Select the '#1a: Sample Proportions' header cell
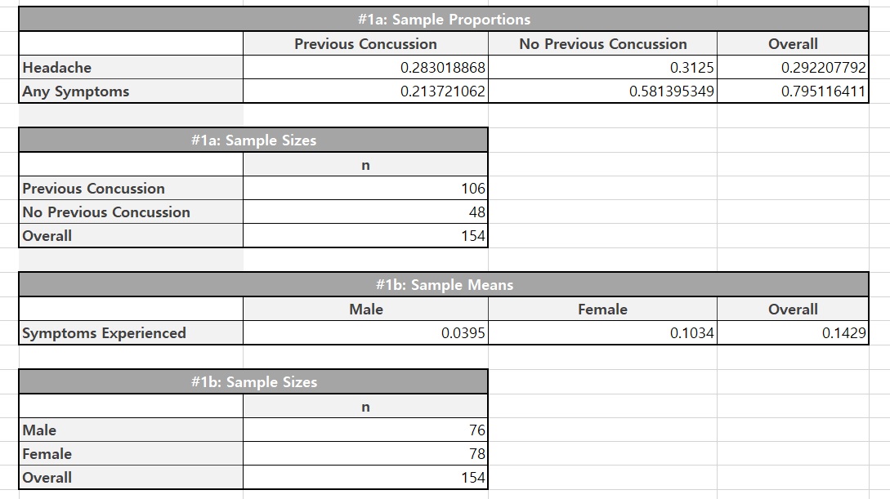890x499 pixels. (x=443, y=20)
